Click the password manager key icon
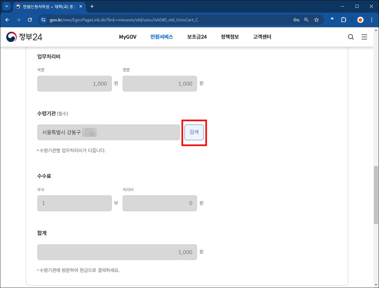The height and width of the screenshot is (288, 379). pyautogui.click(x=296, y=19)
